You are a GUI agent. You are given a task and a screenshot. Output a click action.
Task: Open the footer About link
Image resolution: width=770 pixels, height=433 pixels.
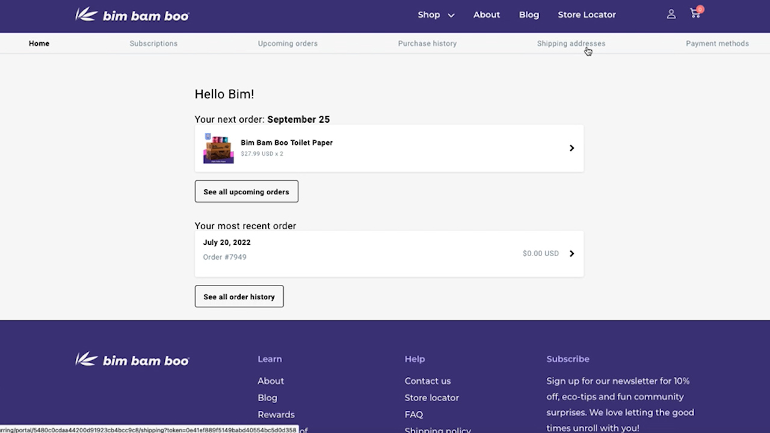point(271,381)
